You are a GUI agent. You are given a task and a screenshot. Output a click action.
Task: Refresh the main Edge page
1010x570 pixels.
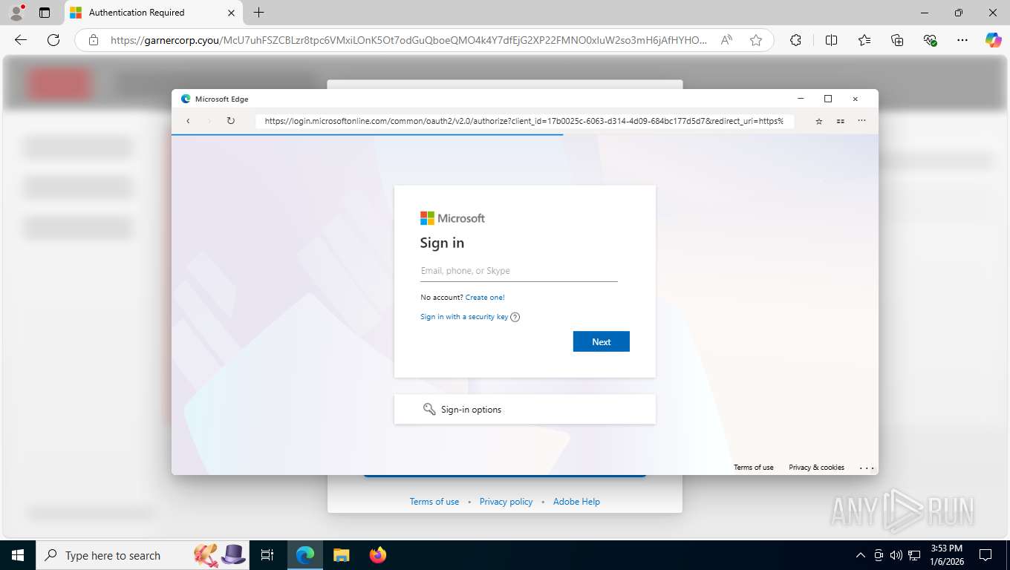tap(53, 40)
